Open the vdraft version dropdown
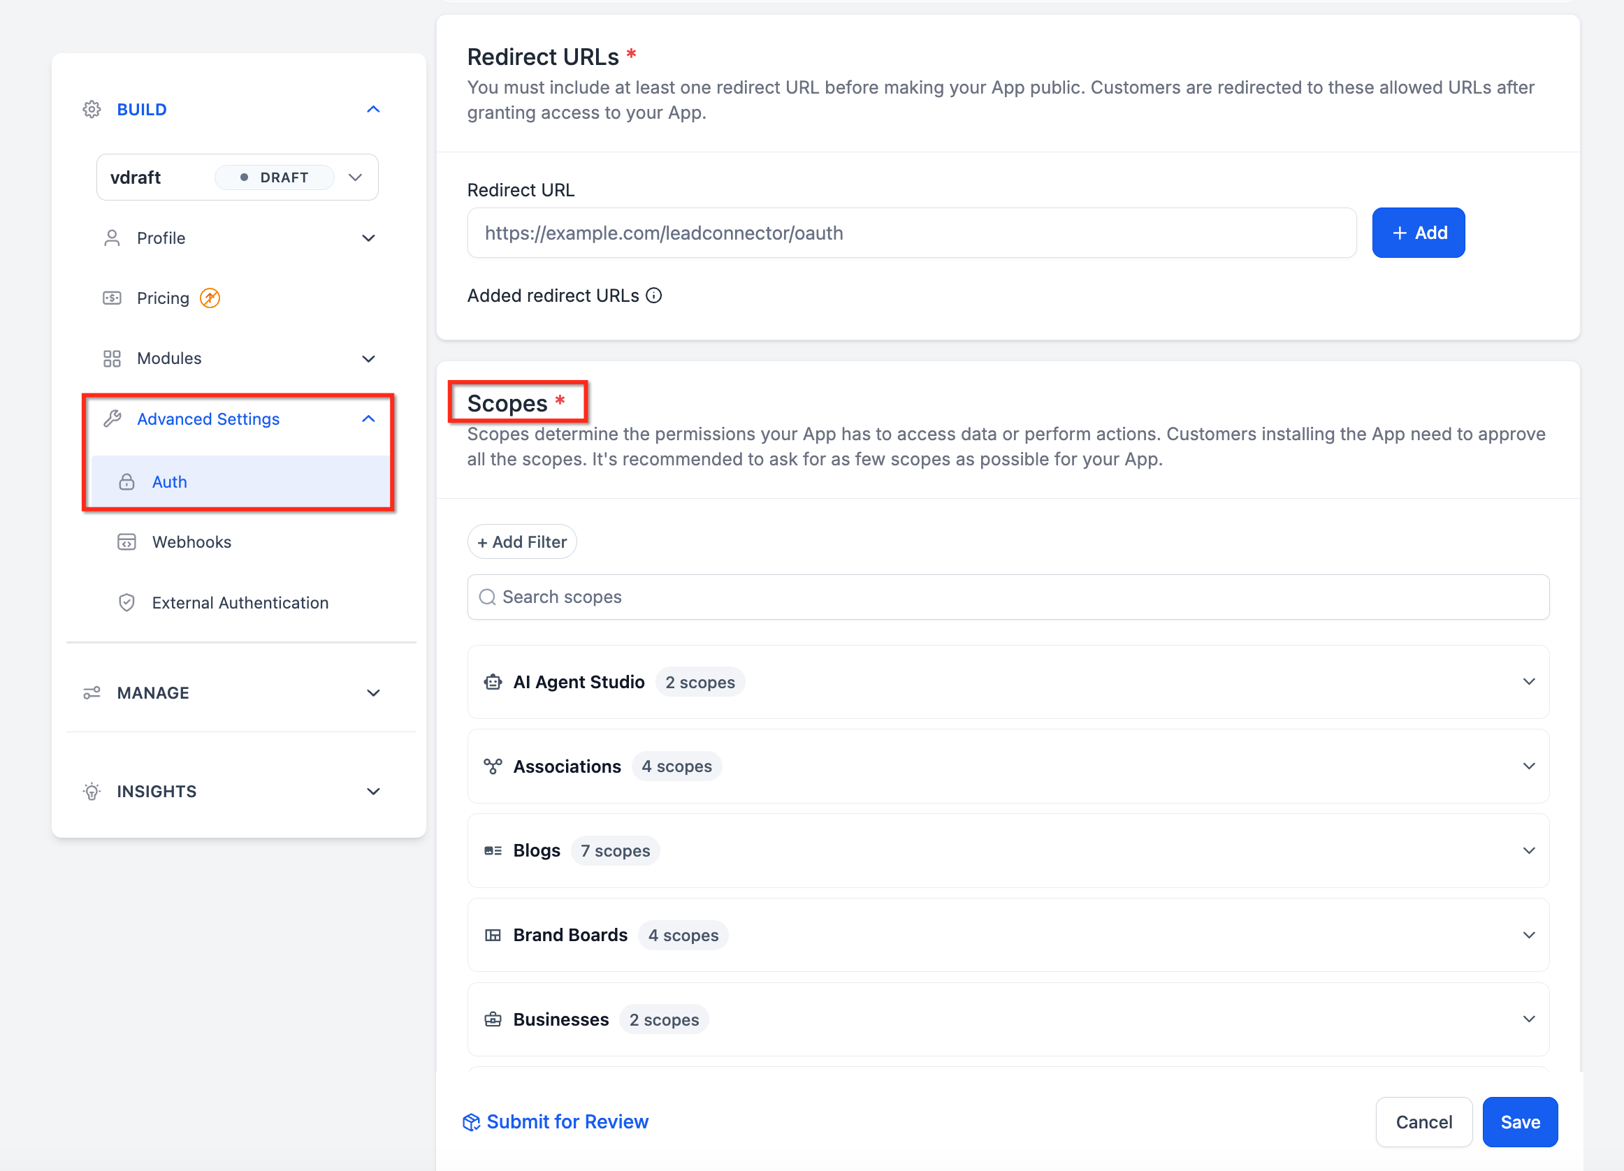 coord(355,177)
